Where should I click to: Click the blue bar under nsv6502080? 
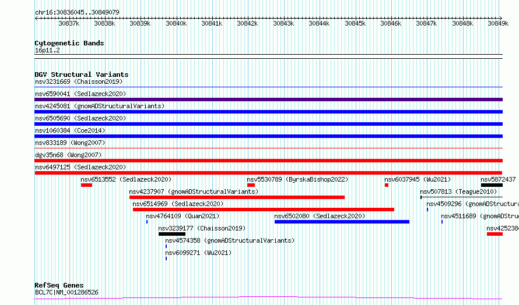342,222
